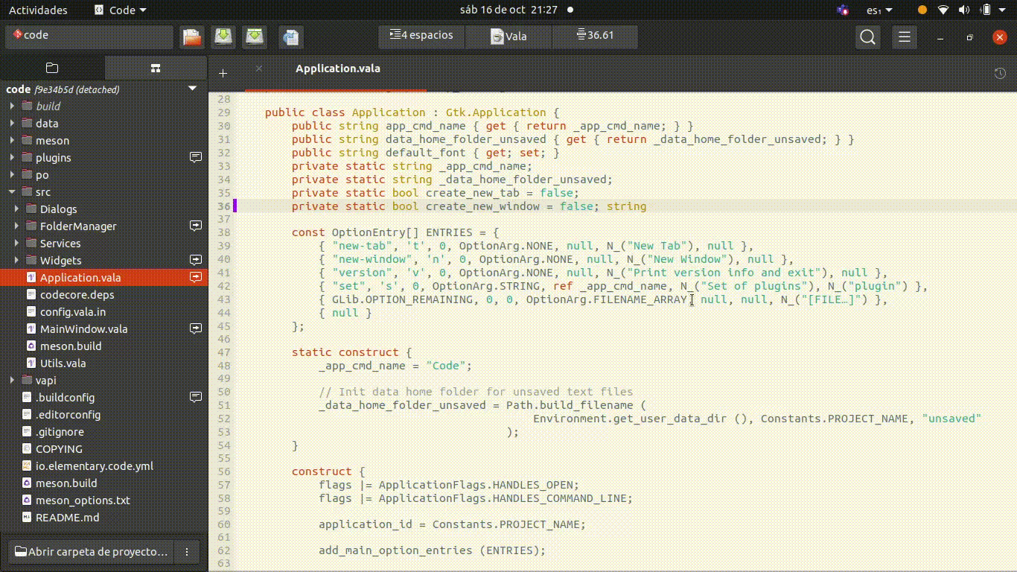This screenshot has height=572, width=1017.
Task: Click status badge on Application.vala row
Action: pyautogui.click(x=196, y=277)
